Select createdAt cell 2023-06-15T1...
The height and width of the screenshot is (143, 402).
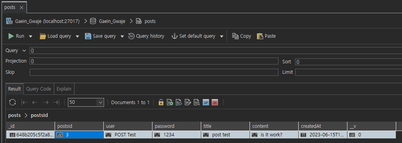click(x=322, y=134)
